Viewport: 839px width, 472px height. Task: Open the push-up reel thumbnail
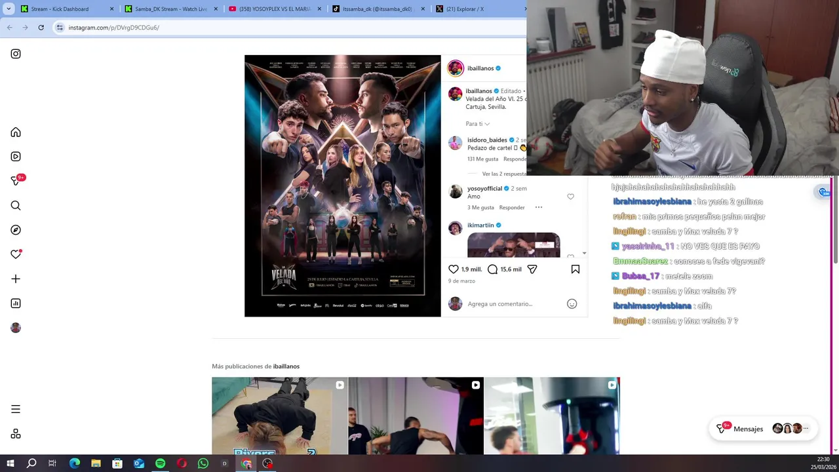click(x=280, y=416)
